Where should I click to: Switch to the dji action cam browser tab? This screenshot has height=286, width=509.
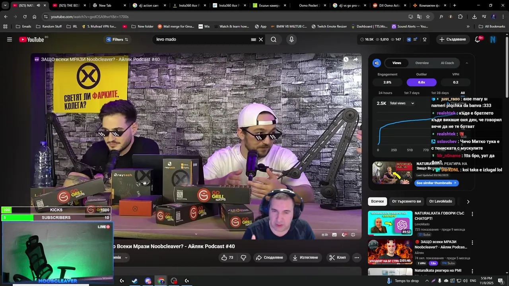click(x=149, y=6)
